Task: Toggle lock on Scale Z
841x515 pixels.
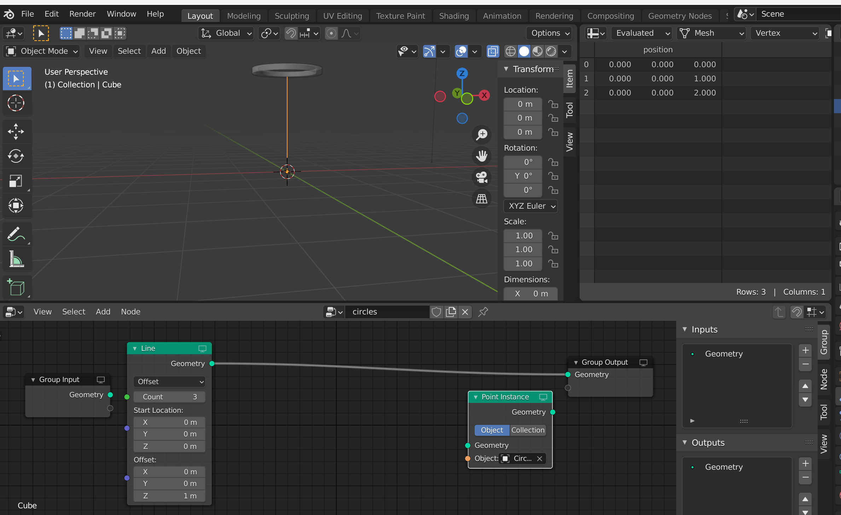Action: click(553, 264)
